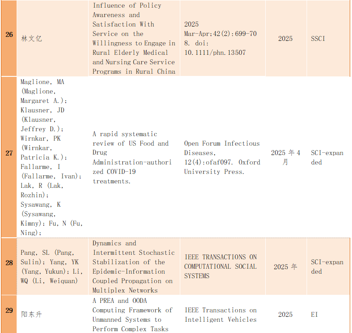Click the year 2025 cell in row 26
Viewport: 352px width, 333px height.
(285, 39)
